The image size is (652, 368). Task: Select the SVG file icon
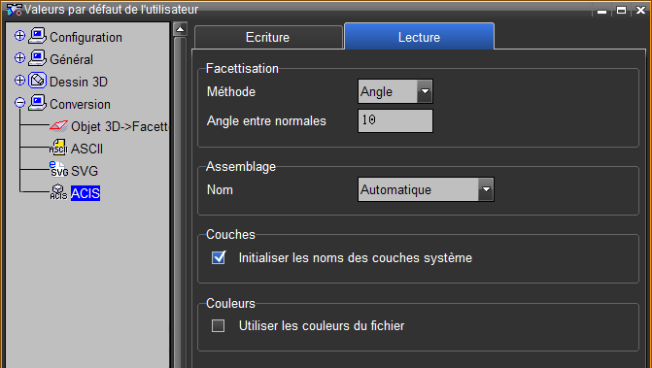58,170
